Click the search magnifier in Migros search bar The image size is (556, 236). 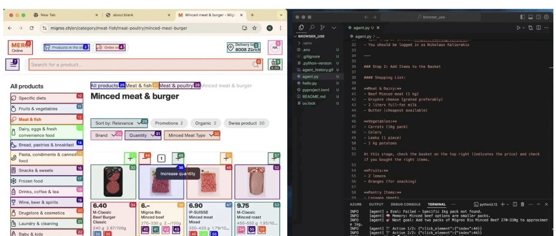(x=256, y=65)
